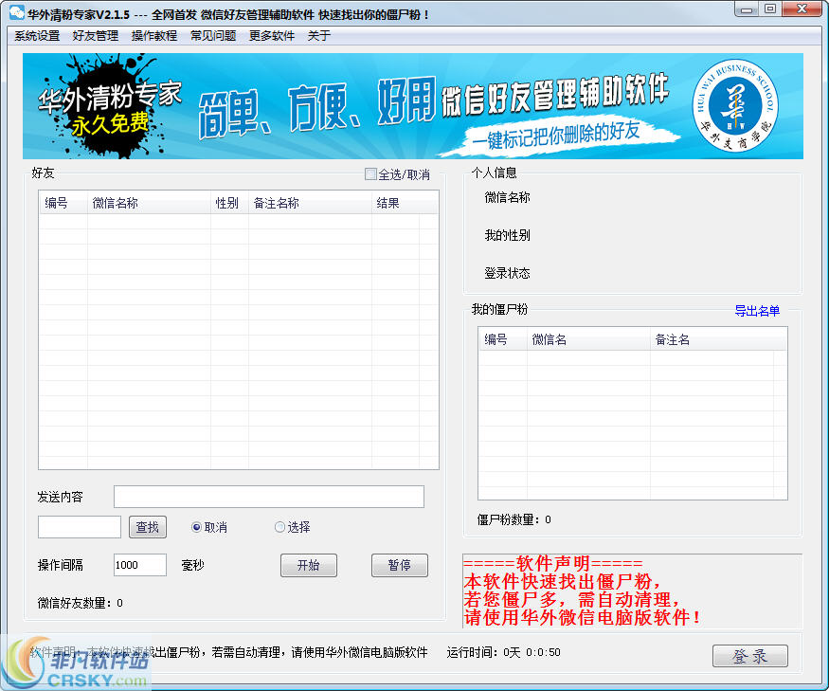The image size is (829, 691).
Task: Click inside the 发送内容 input field
Action: coord(268,496)
